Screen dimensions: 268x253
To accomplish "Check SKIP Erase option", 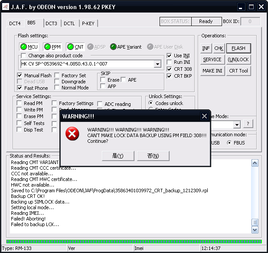I will tap(103, 80).
